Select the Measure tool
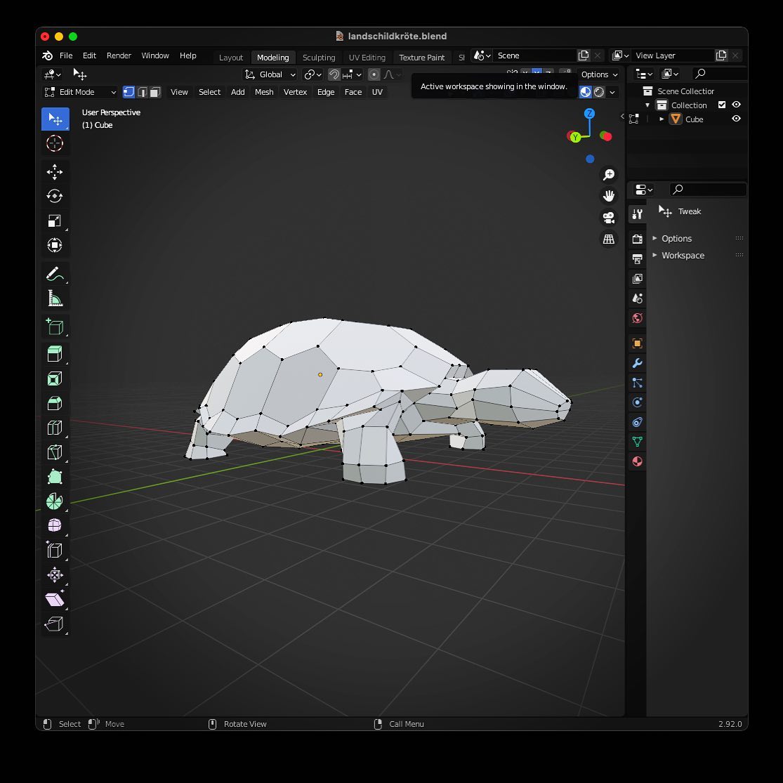Screen dimensions: 783x783 tap(55, 298)
